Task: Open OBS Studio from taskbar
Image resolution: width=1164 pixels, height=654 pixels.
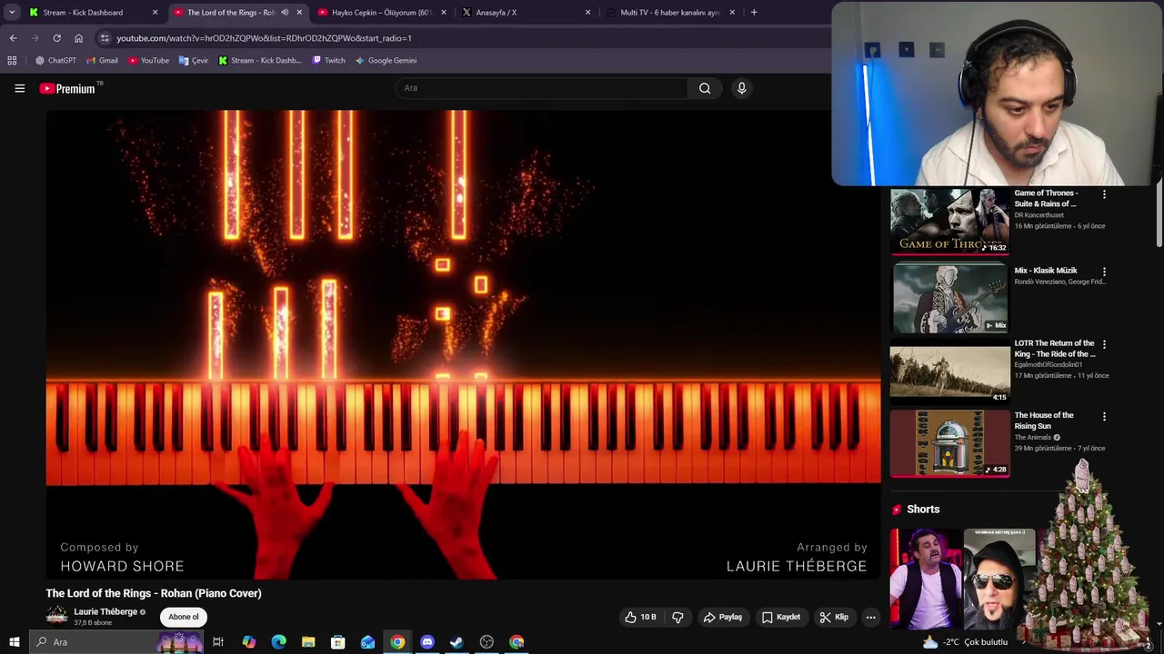Action: click(487, 642)
